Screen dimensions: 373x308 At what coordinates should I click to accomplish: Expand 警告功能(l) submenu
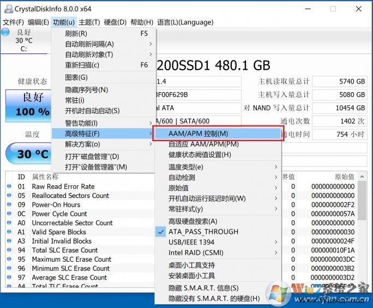[104, 123]
